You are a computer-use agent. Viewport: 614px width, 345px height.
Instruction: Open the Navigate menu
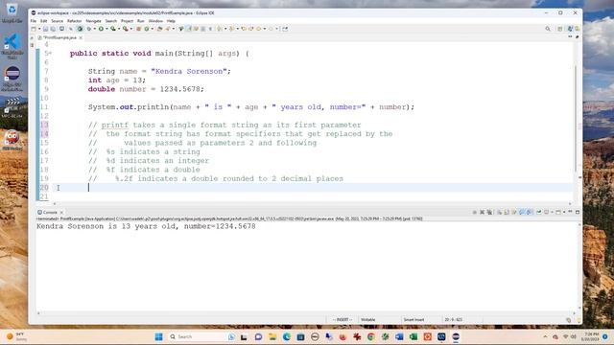point(93,21)
